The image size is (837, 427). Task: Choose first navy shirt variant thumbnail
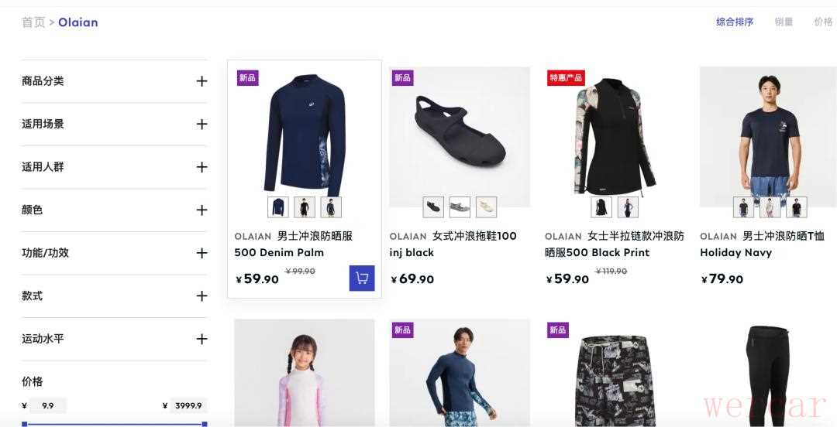[278, 207]
